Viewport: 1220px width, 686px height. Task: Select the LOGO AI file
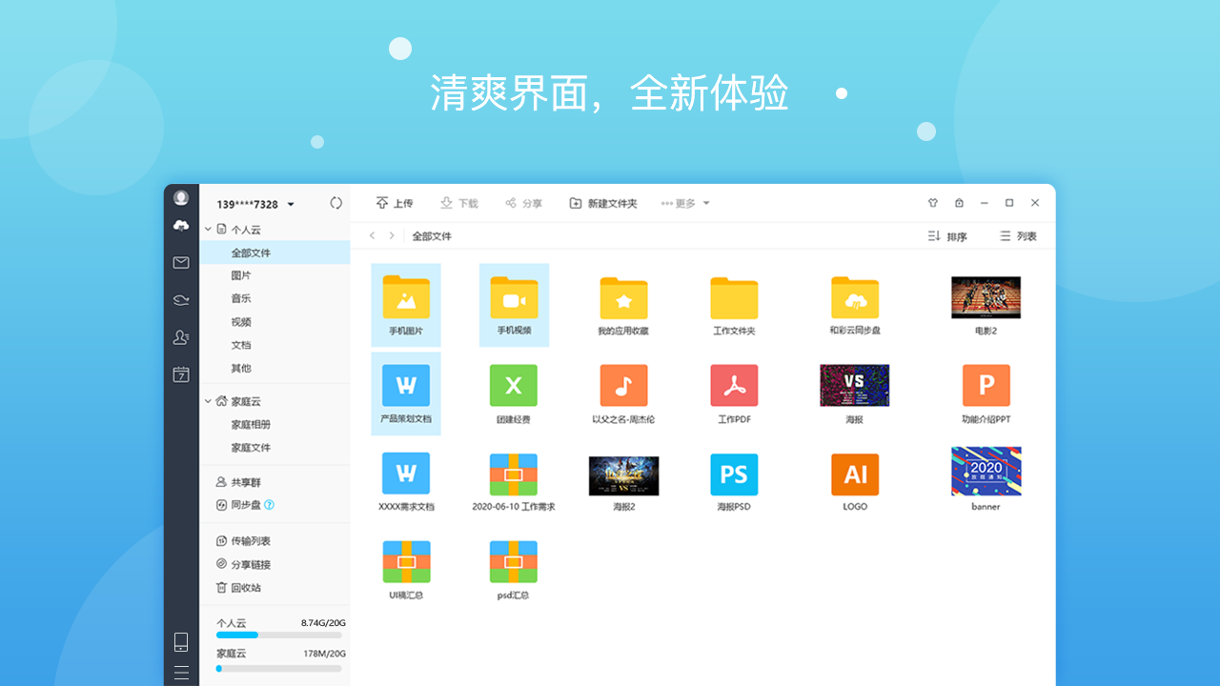coord(855,482)
